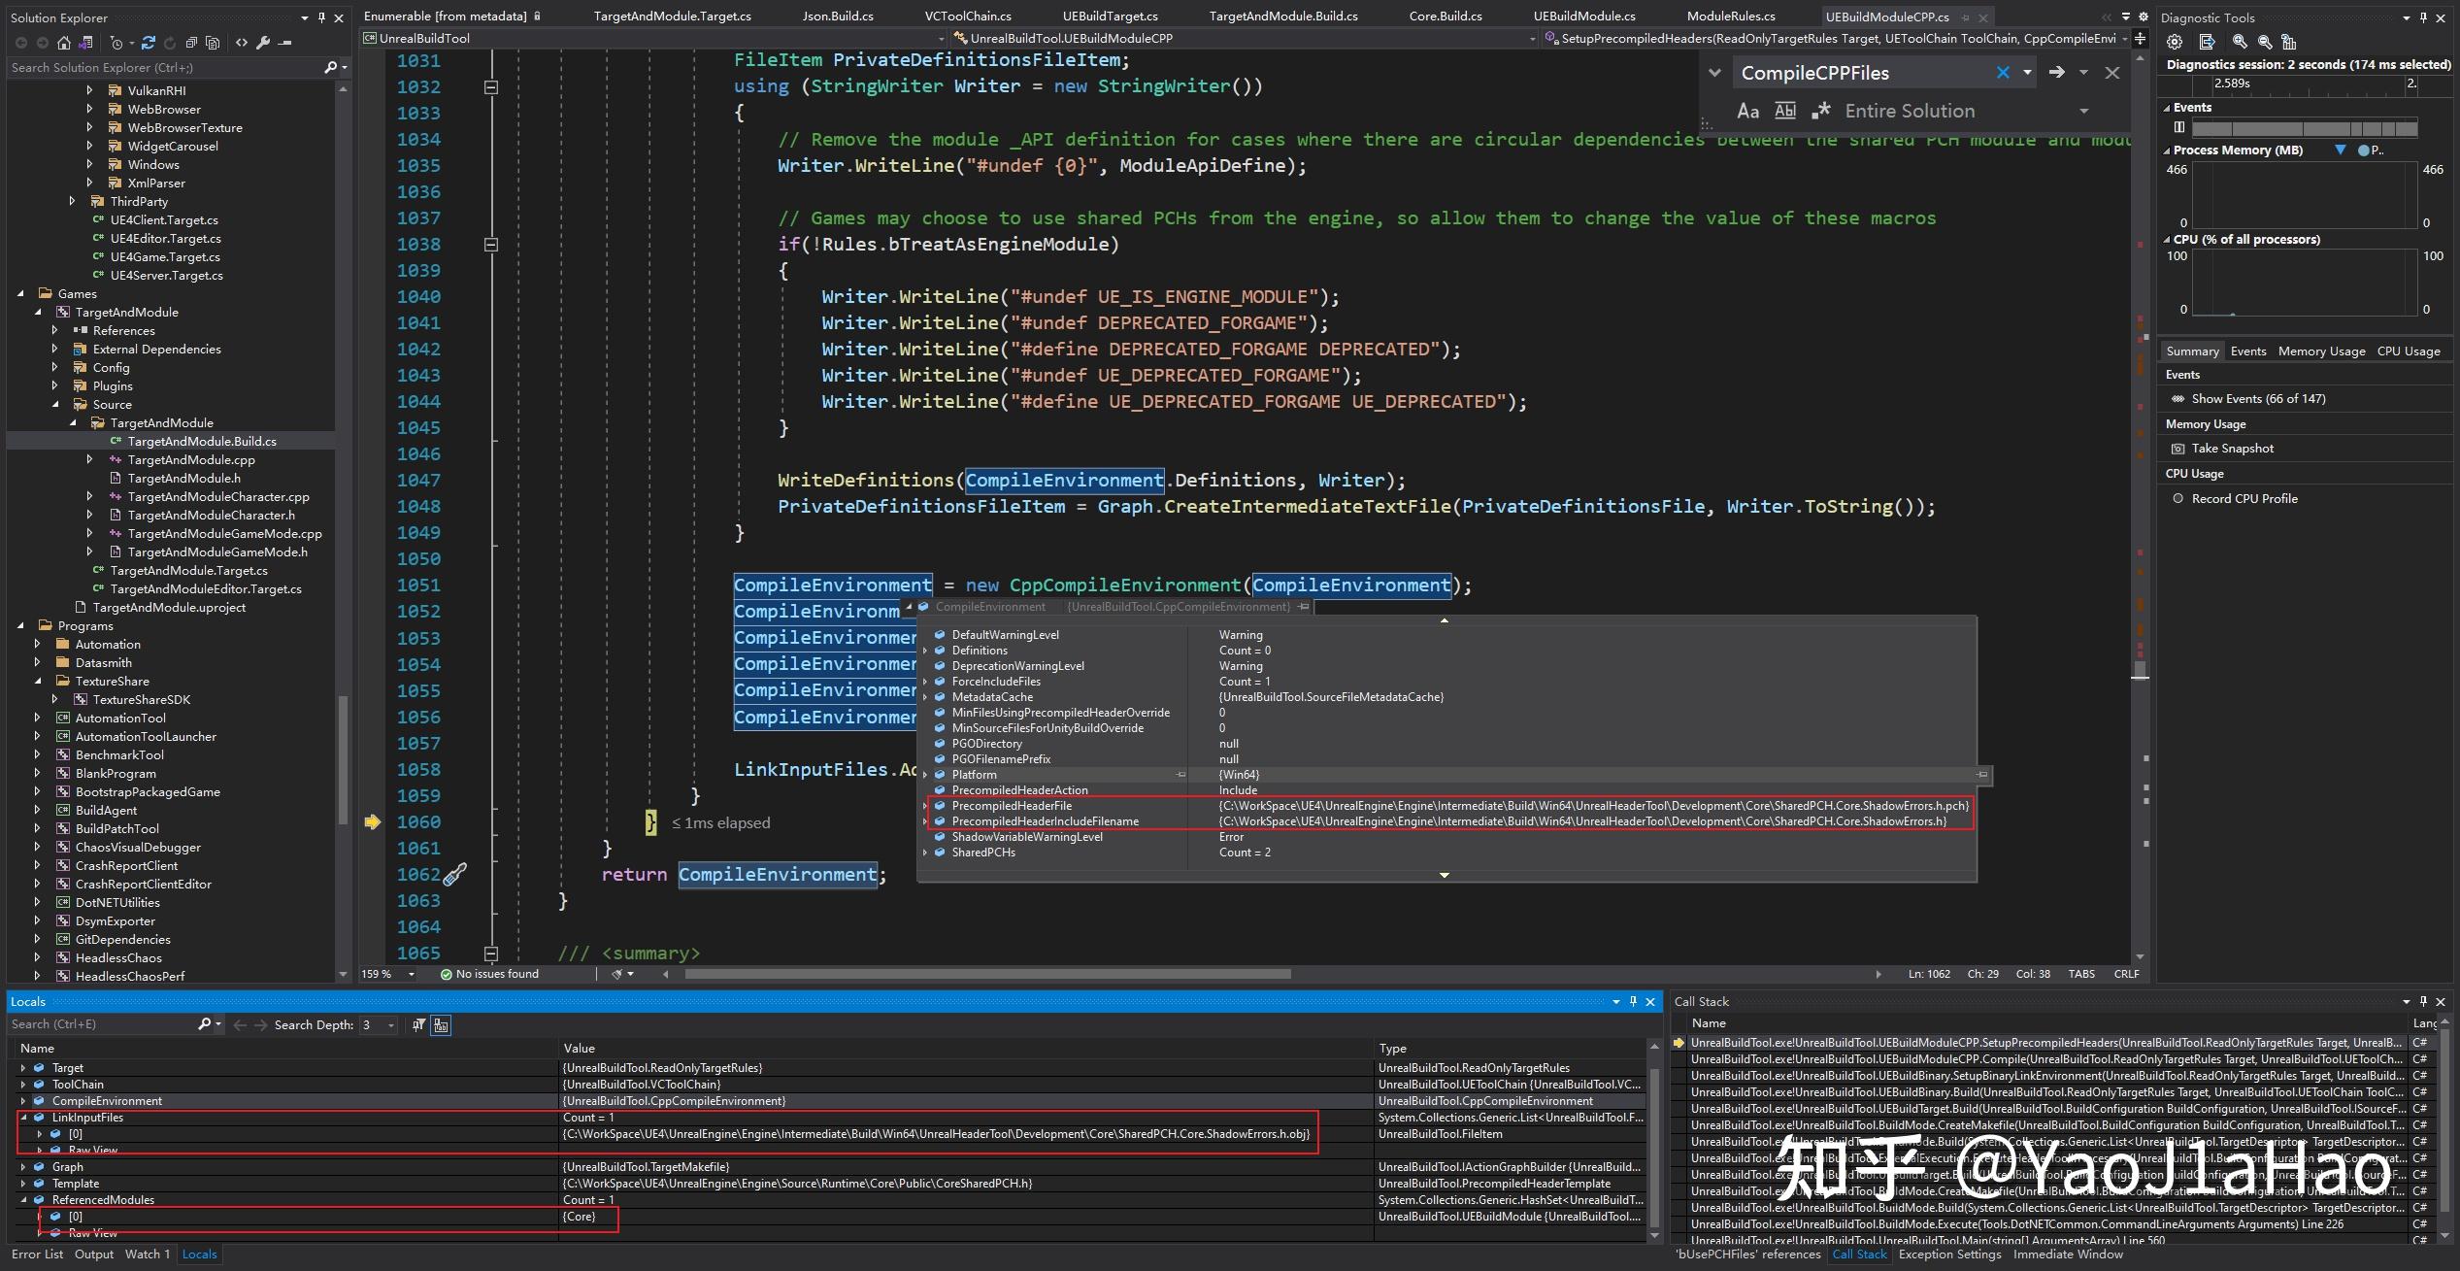Open Solution Explorer Home view icon
Image resolution: width=2460 pixels, height=1271 pixels.
tap(62, 43)
